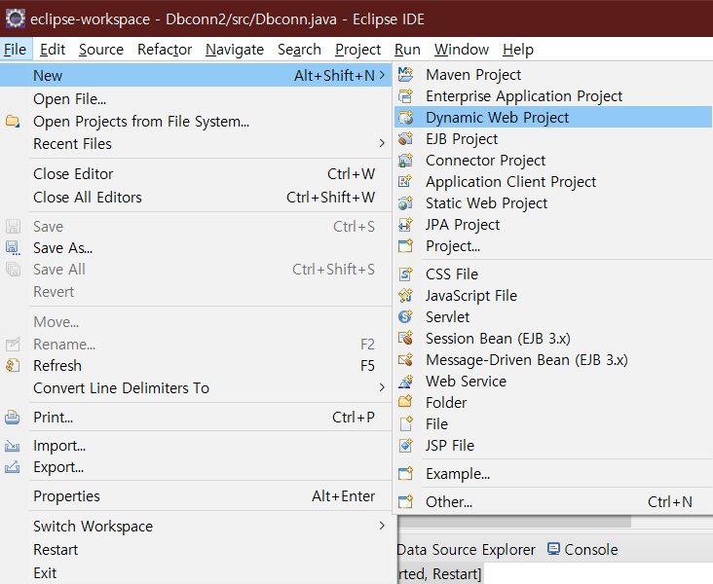This screenshot has height=584, width=713.
Task: Click the EJB Project bean icon
Action: 405,138
